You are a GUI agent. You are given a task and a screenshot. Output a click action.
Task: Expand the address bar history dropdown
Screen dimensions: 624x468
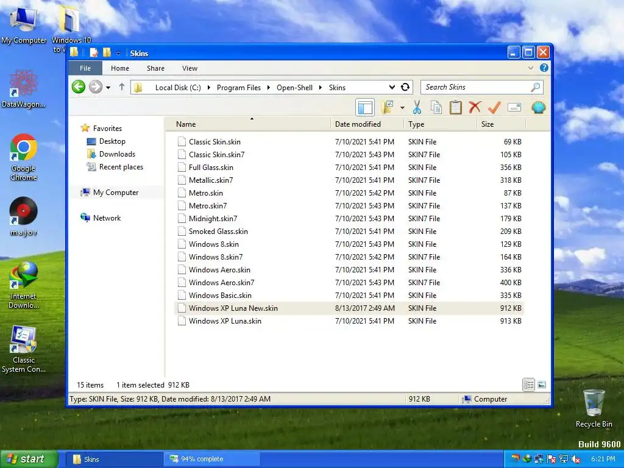click(x=392, y=87)
